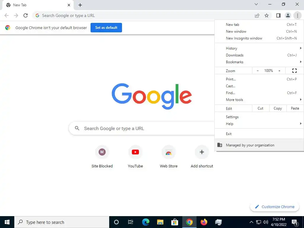Click the Chrome logo in default browser bar
This screenshot has height=228, width=304.
pos(8,28)
